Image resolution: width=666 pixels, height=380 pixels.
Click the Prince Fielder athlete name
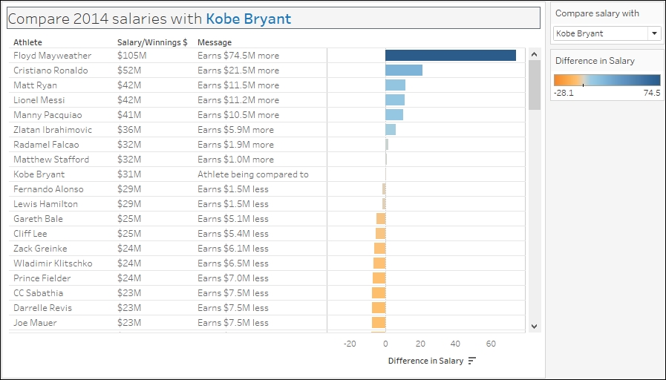tap(42, 278)
